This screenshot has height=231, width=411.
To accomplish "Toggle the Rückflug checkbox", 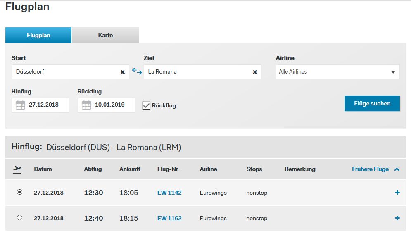I will [146, 105].
